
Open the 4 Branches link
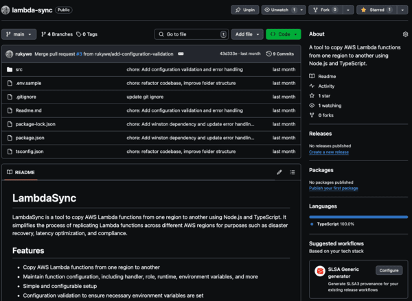tap(57, 34)
